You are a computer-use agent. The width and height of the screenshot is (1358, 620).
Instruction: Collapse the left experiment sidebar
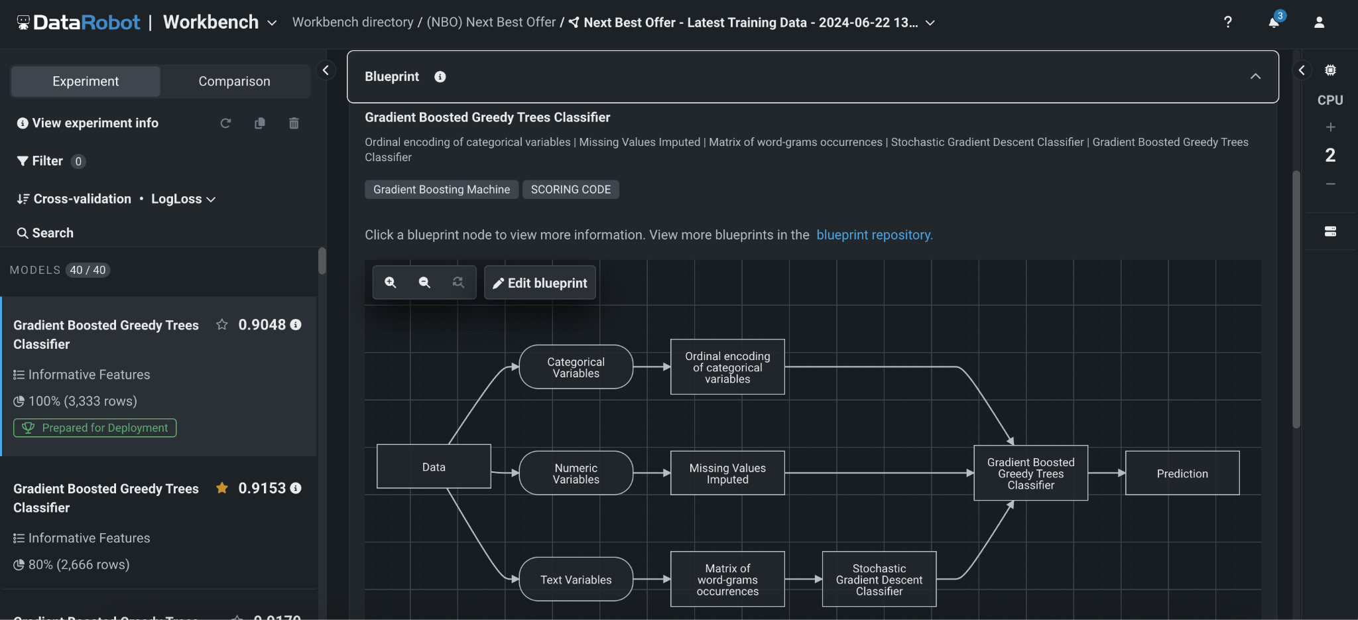(326, 70)
